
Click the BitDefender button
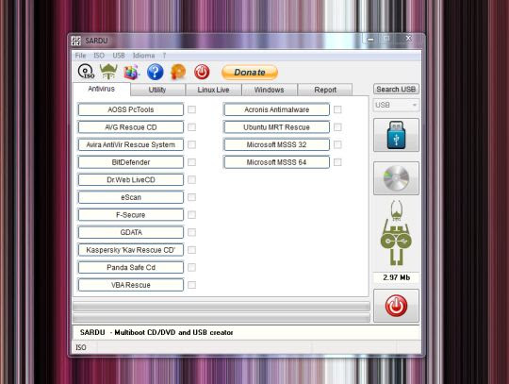coord(131,162)
